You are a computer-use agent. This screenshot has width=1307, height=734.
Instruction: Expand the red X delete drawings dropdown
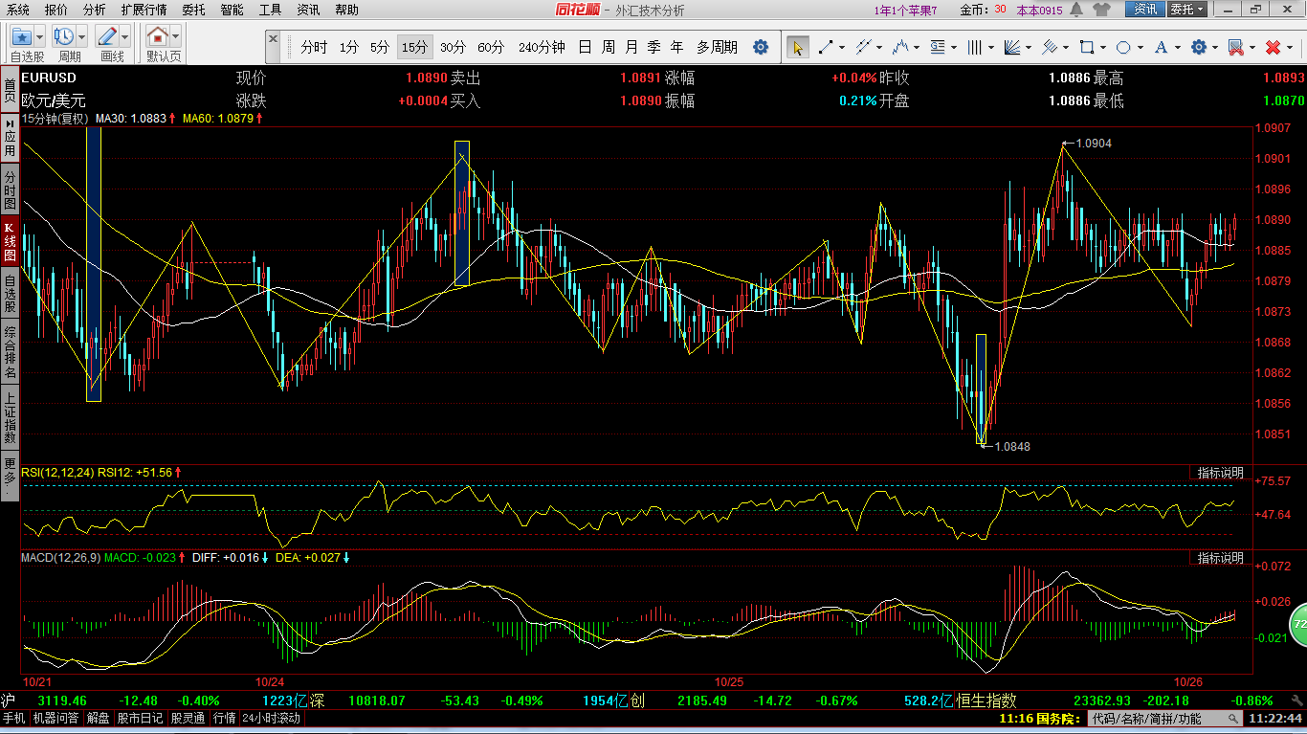[1292, 47]
